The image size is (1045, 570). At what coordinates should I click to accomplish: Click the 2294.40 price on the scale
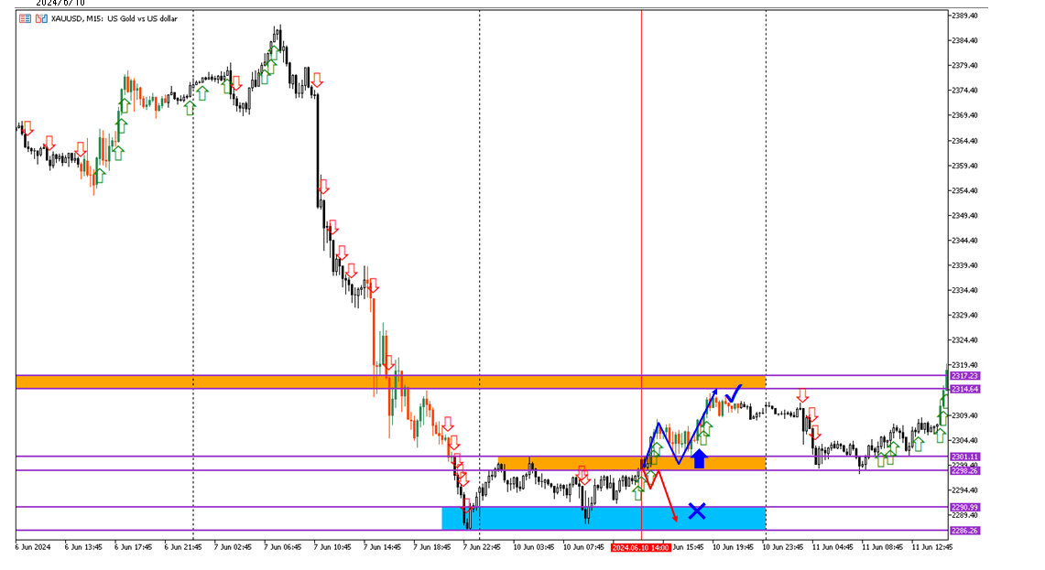pos(964,490)
